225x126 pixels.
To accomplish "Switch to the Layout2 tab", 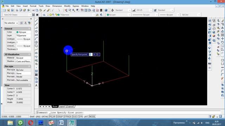I will (71, 106).
